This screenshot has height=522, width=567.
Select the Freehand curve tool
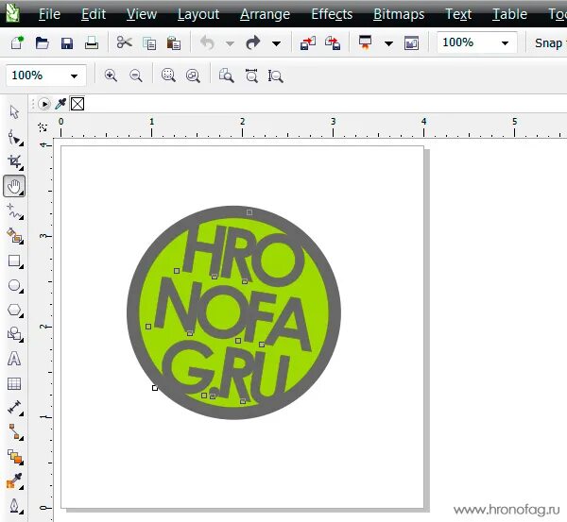(15, 211)
